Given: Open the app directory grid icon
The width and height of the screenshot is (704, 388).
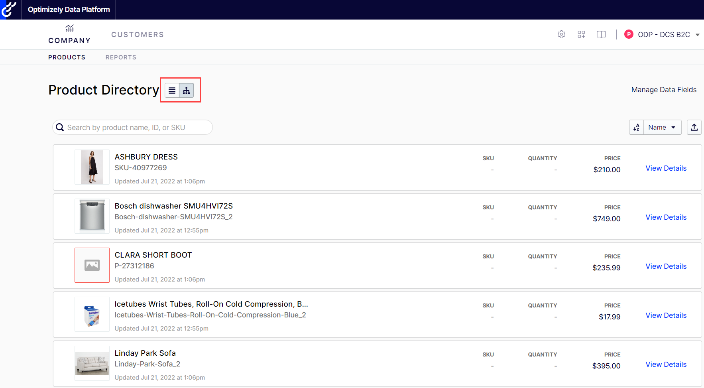Looking at the screenshot, I should click(x=581, y=34).
